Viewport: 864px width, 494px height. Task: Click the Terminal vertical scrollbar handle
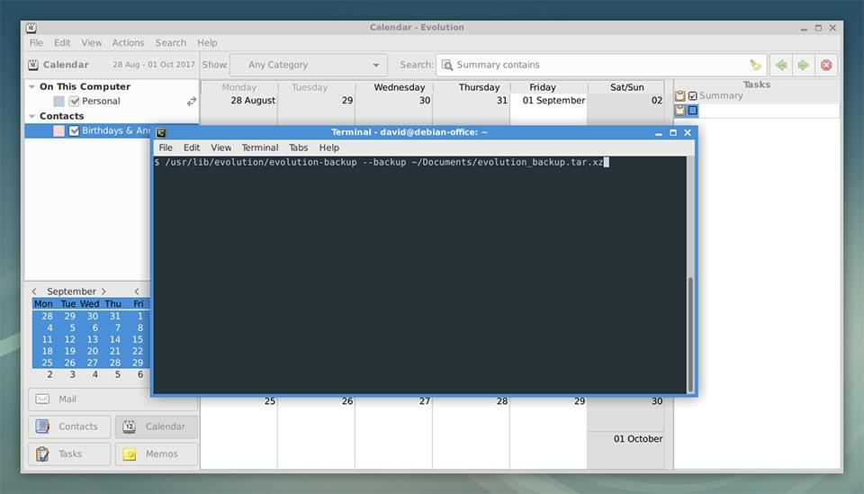click(x=690, y=335)
